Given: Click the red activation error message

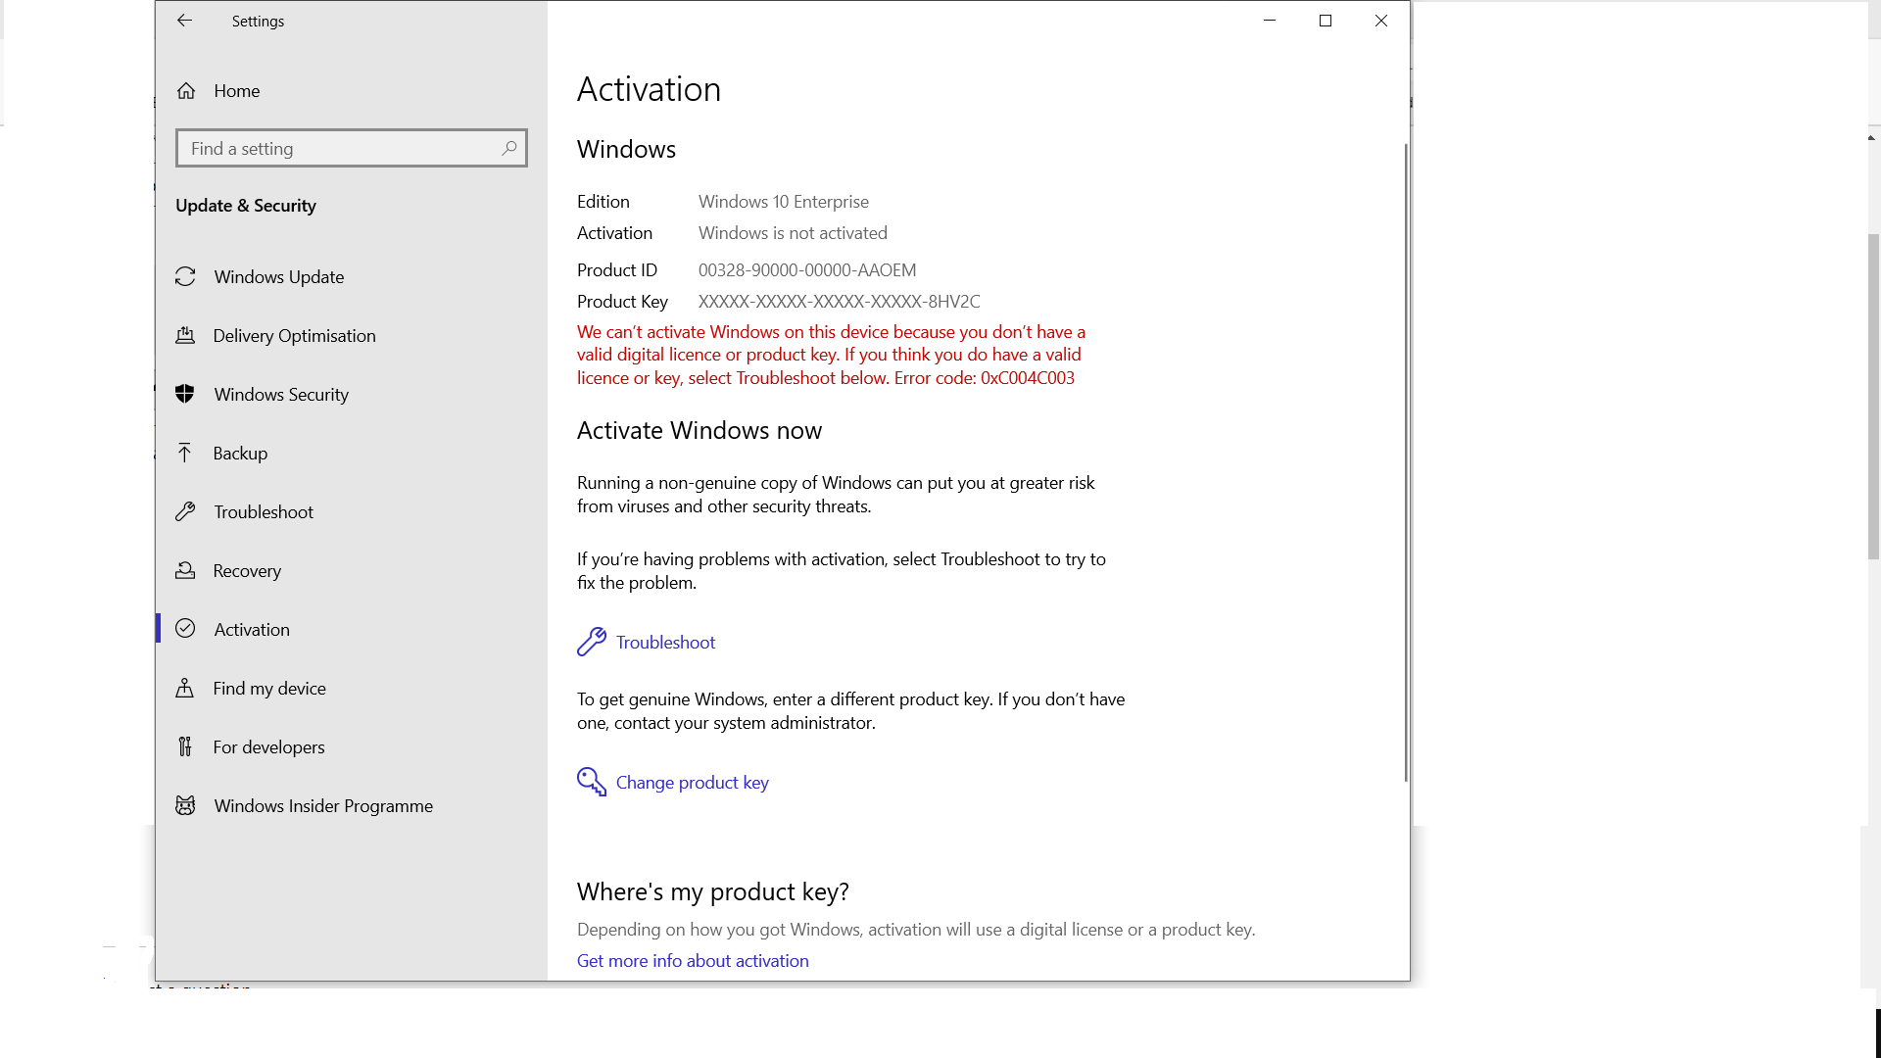Looking at the screenshot, I should tap(831, 355).
